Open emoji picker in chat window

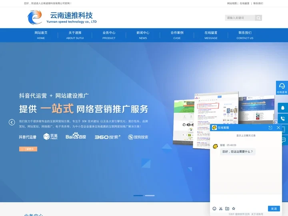click(x=214, y=208)
